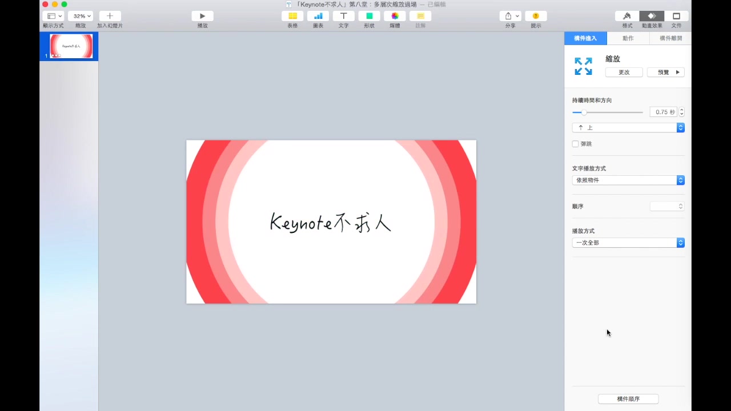The image size is (731, 411).
Task: Open the 播放方式 dropdown showing 一次全部
Action: click(x=628, y=243)
